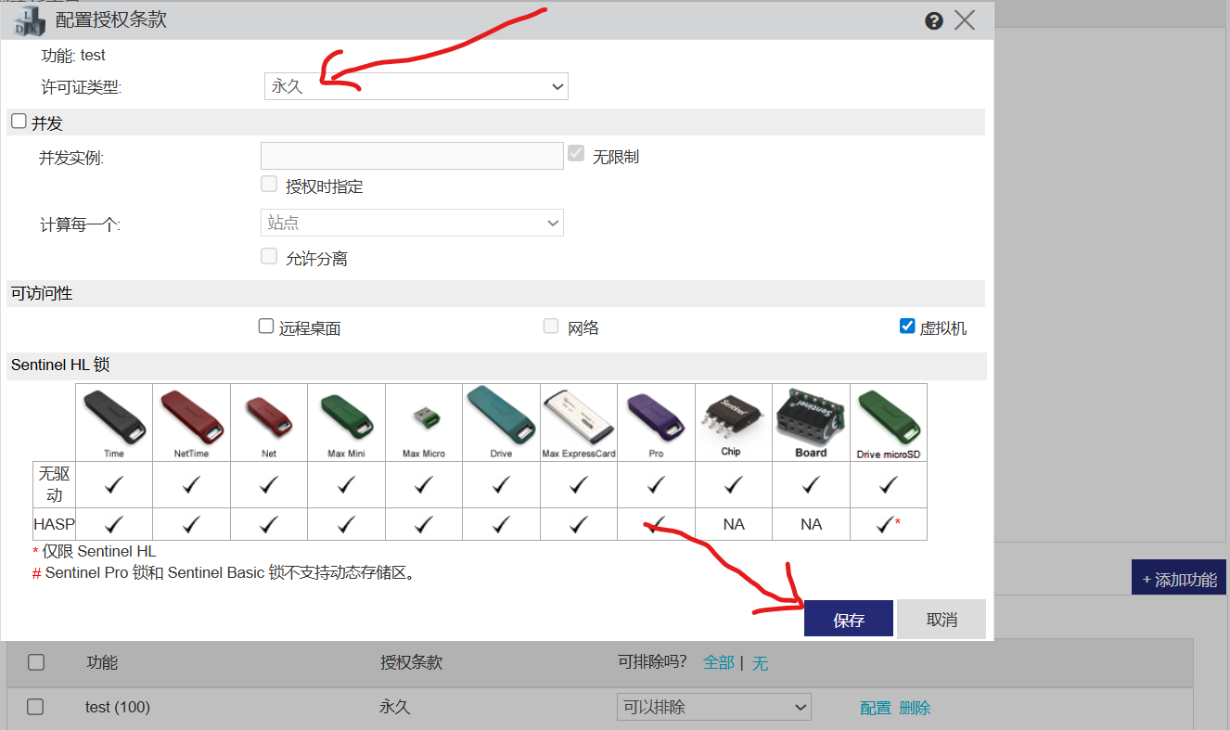This screenshot has height=730, width=1230.
Task: Toggle the 允许分离 checkbox
Action: coord(269,256)
